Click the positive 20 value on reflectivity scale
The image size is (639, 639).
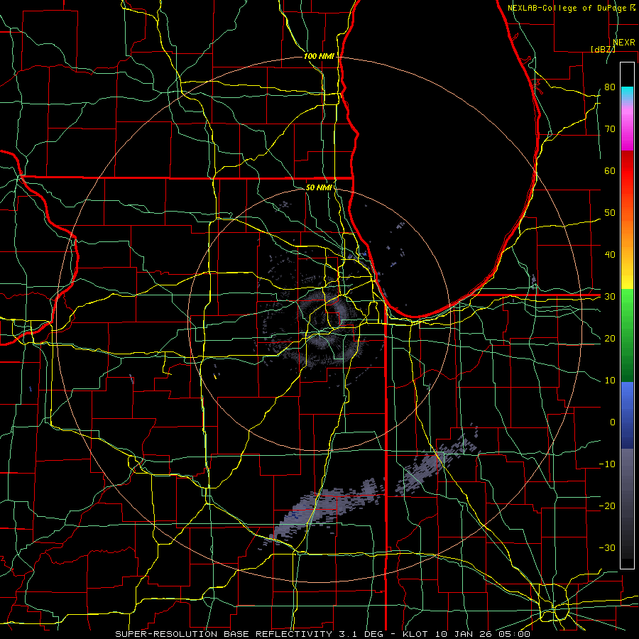[610, 338]
